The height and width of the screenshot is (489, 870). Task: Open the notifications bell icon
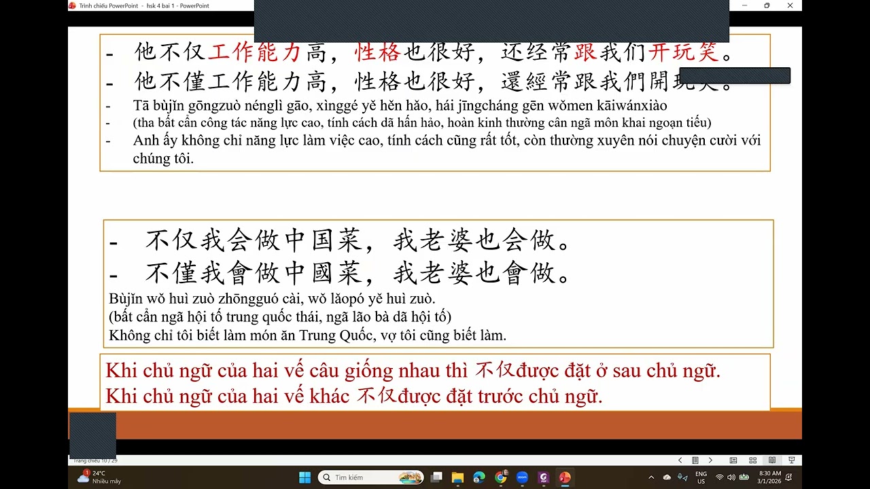788,477
